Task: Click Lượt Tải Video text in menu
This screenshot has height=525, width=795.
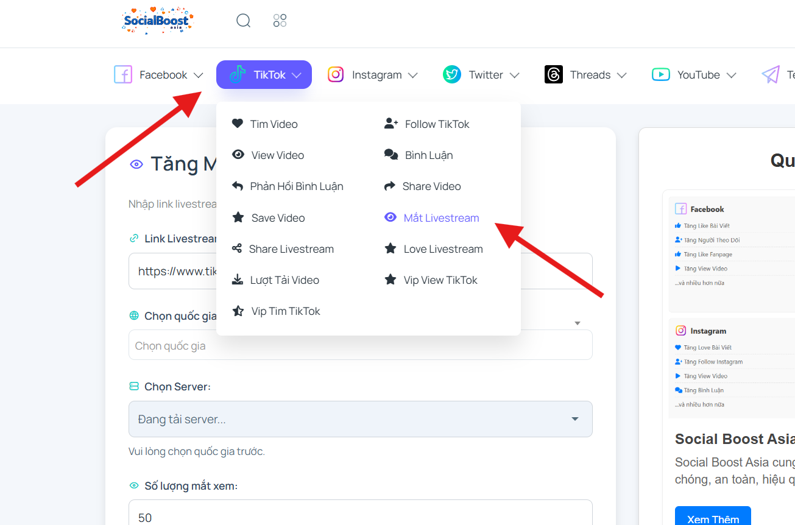Action: (x=284, y=280)
